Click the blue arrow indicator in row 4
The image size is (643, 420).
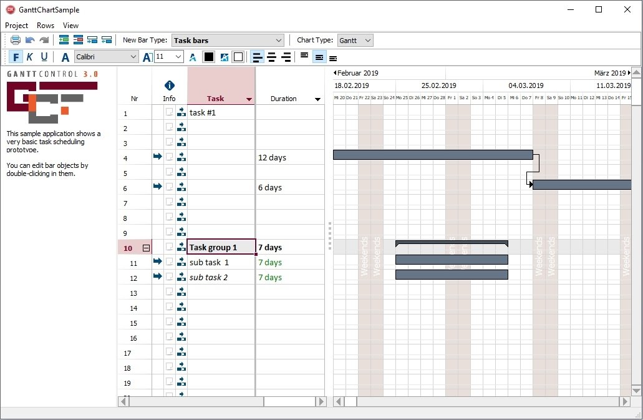coord(157,156)
